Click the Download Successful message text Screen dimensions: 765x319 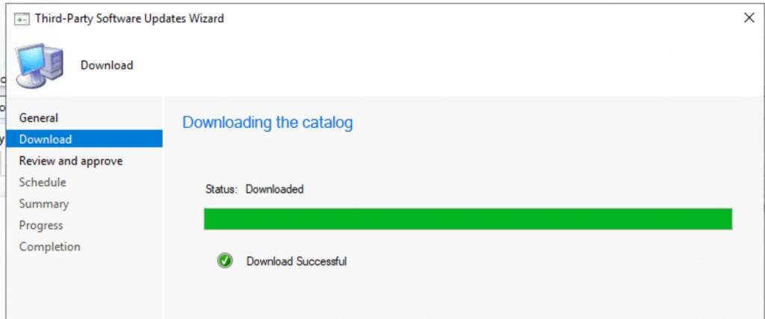tap(297, 261)
